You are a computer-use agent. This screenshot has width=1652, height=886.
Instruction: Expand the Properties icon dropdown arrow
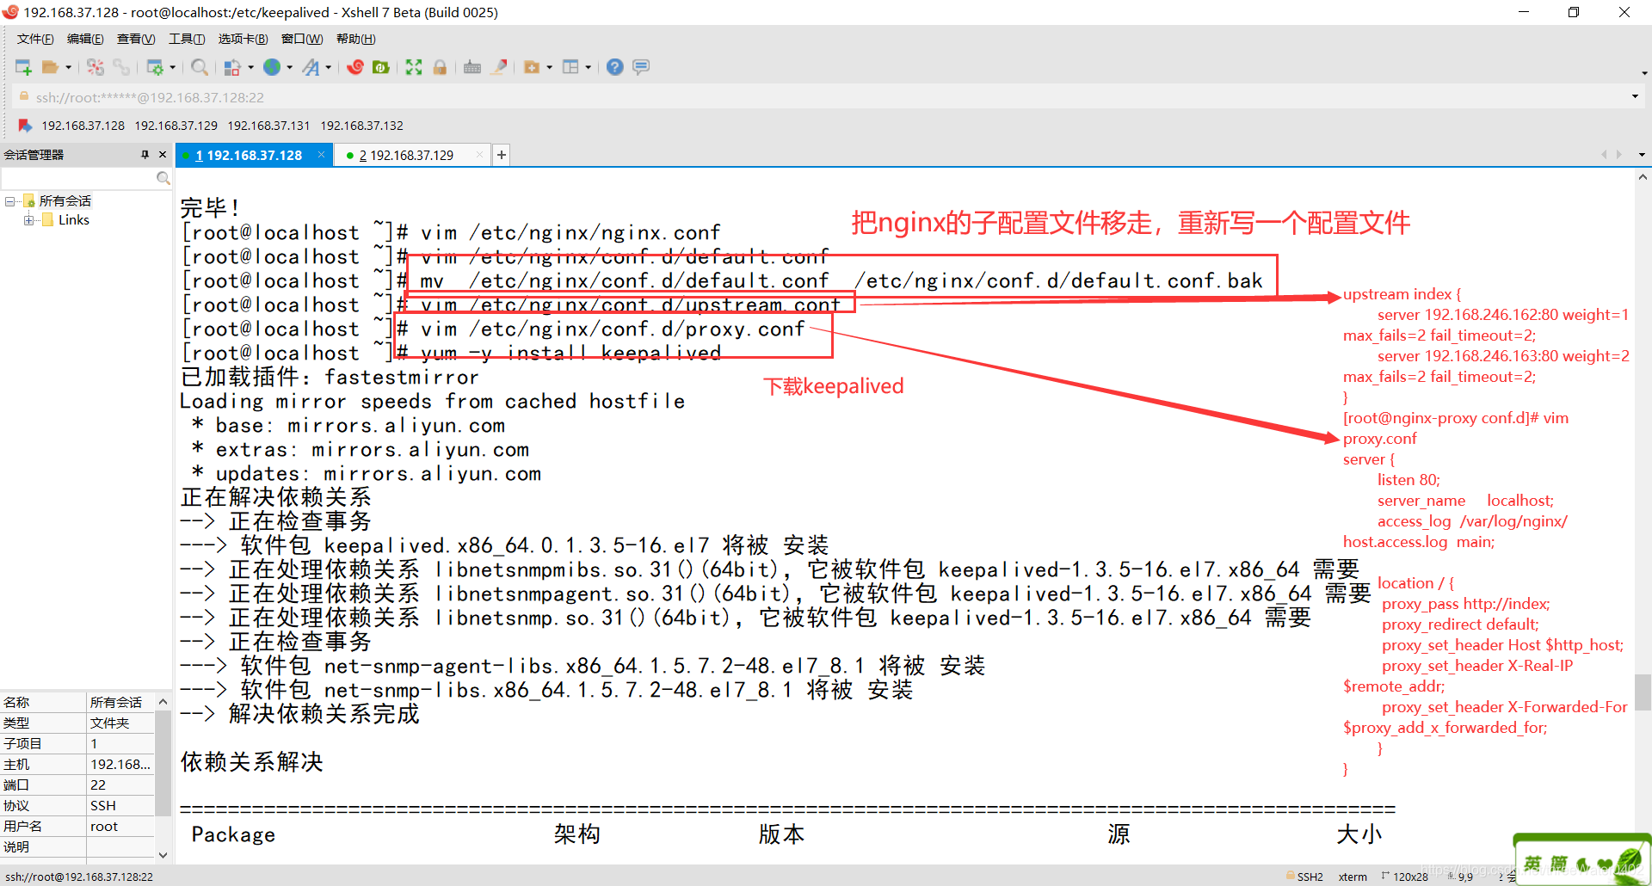click(173, 67)
